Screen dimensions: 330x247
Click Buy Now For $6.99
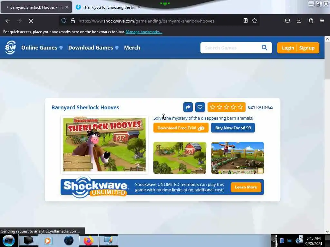click(x=233, y=128)
